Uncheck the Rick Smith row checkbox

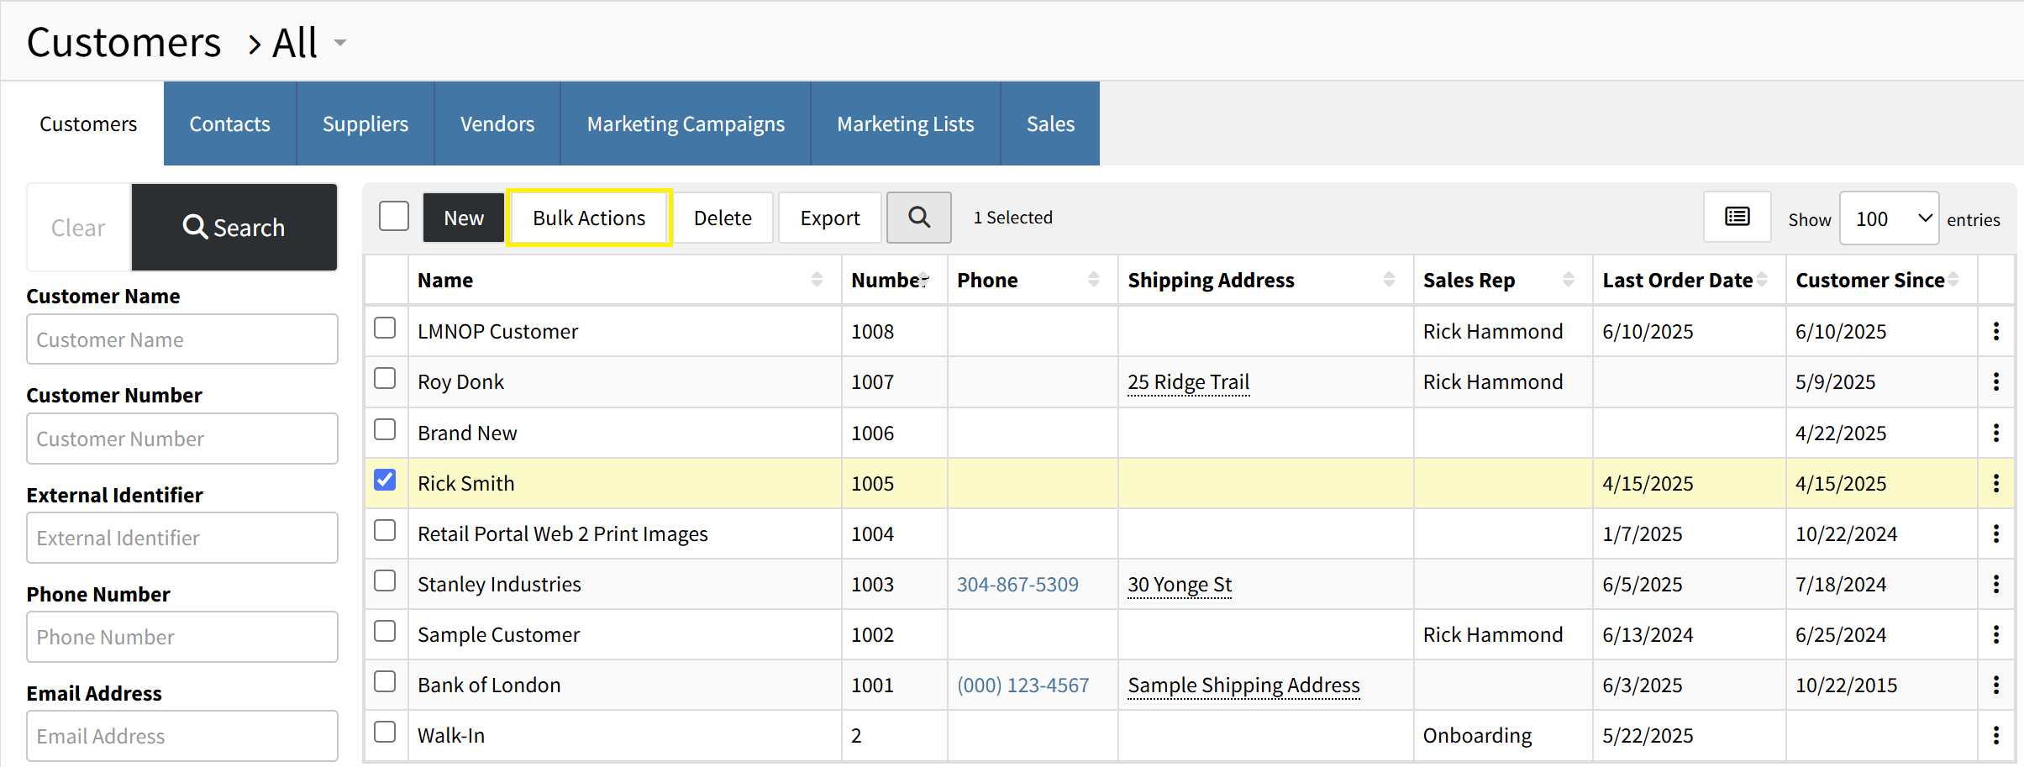click(385, 480)
